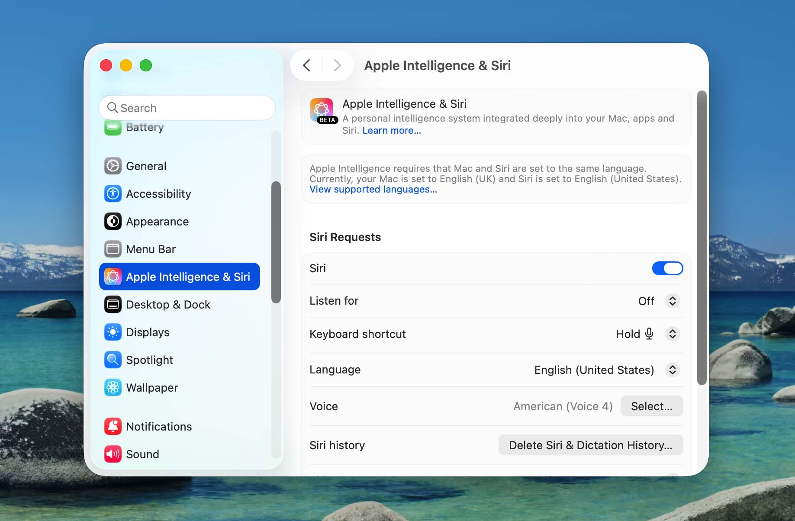Open the Learn more… link
Viewport: 795px width, 521px height.
(x=391, y=131)
